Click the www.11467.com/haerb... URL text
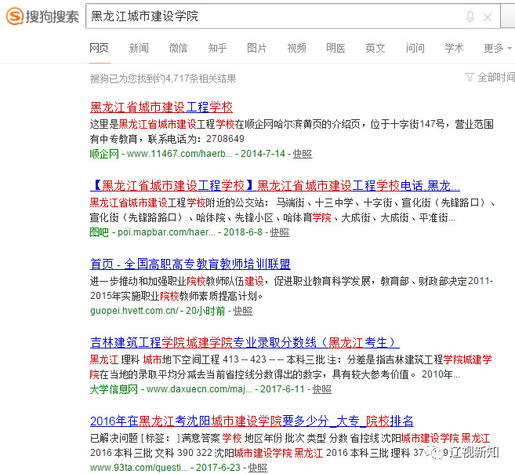 coord(180,154)
